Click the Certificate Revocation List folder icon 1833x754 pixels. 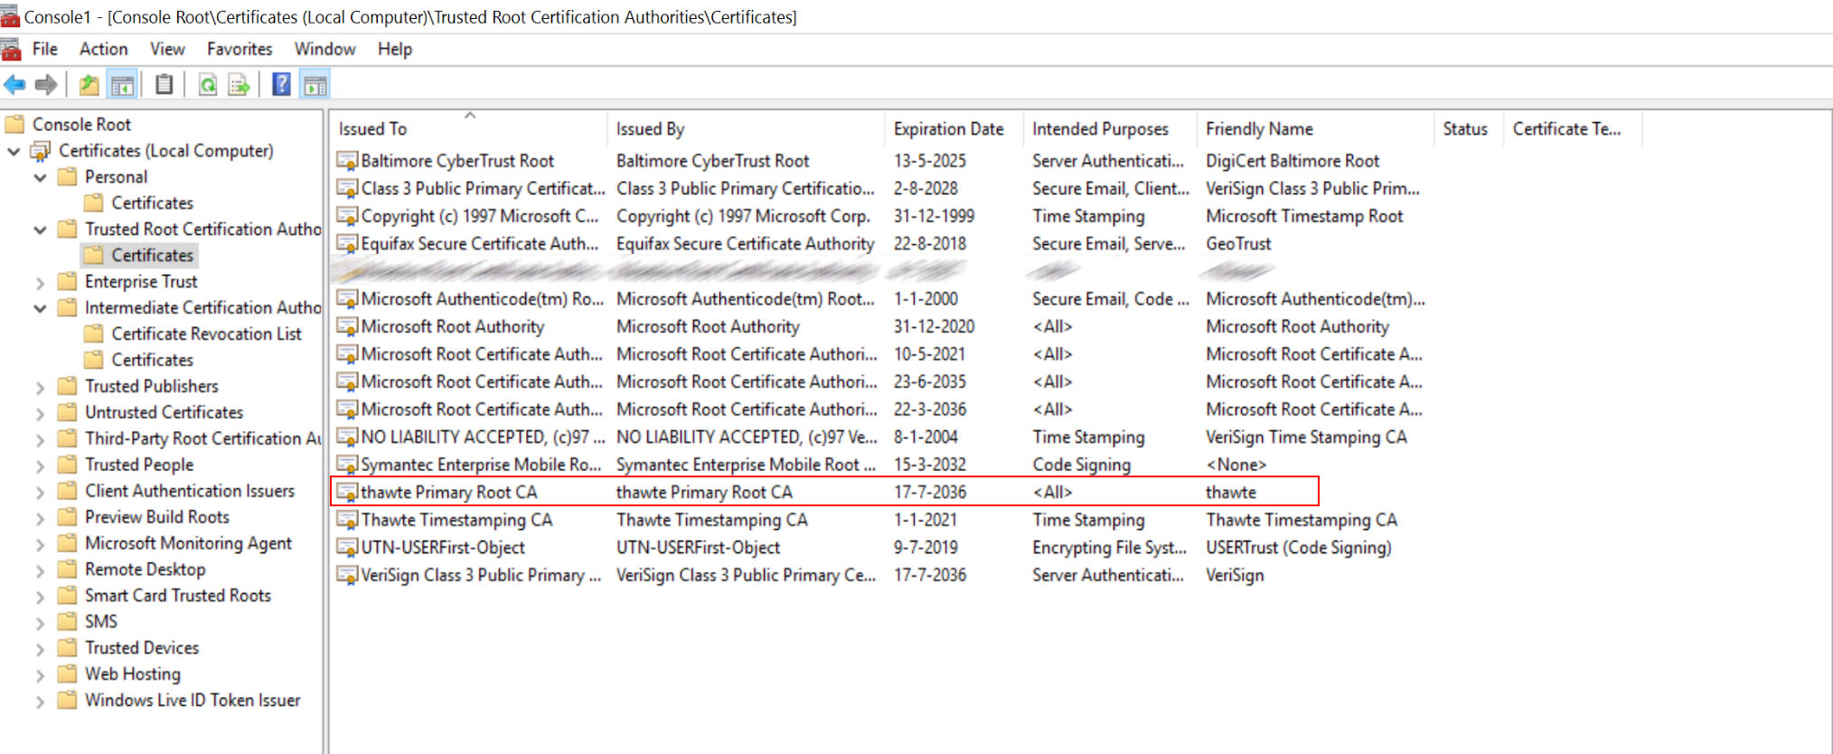[94, 334]
